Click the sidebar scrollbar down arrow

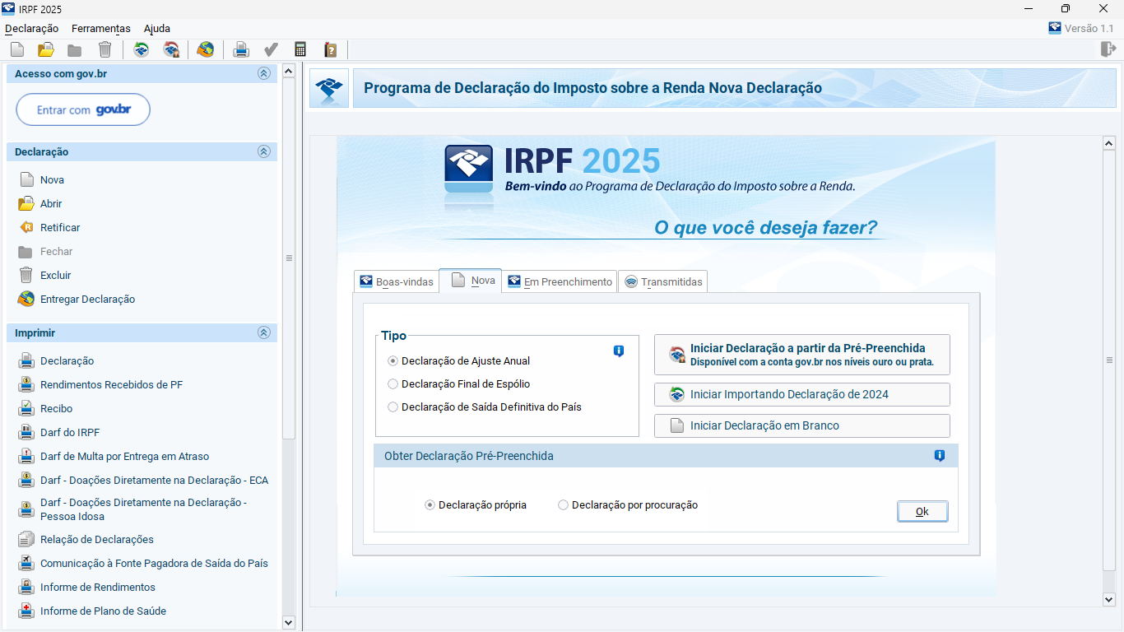coord(288,623)
